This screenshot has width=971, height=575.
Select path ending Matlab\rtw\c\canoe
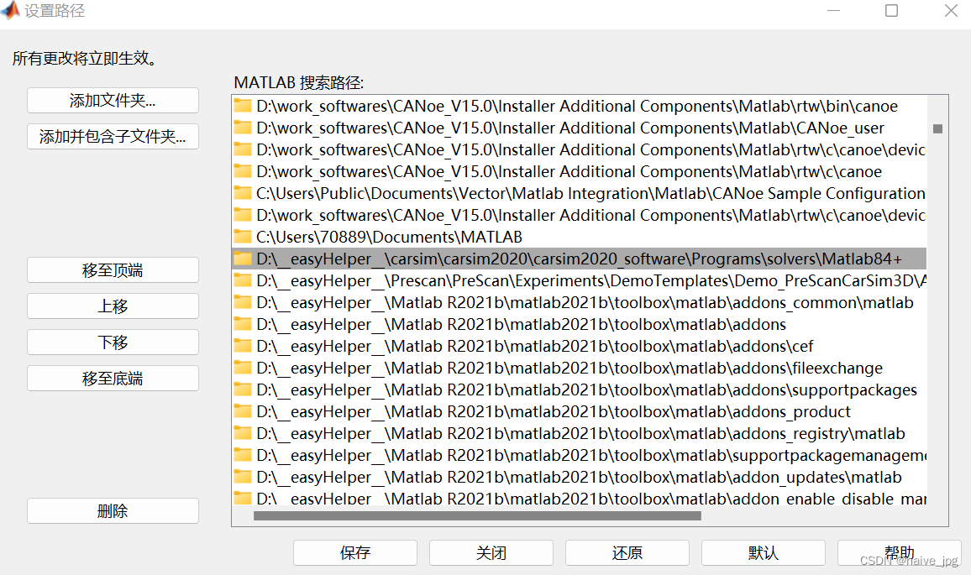(x=579, y=171)
